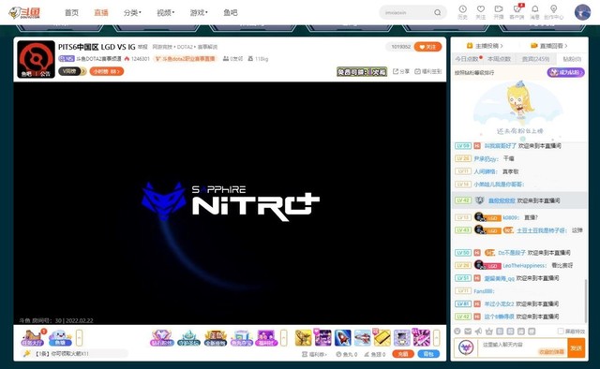This screenshot has width=600, height=369.
Task: Click the heart follow-list icon in header
Action: click(x=481, y=9)
